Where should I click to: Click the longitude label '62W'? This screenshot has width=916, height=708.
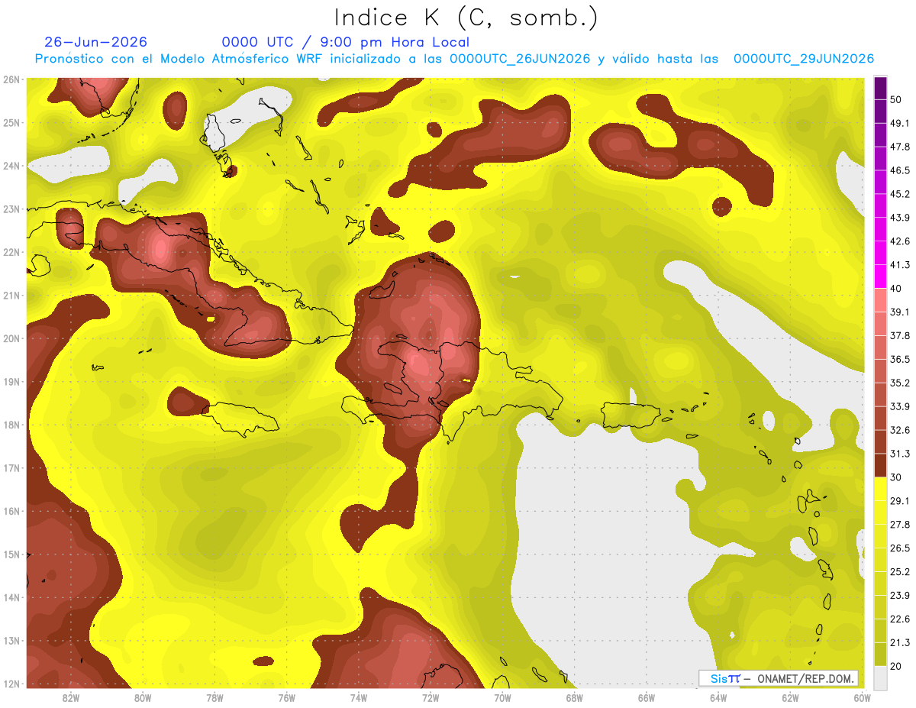click(x=791, y=697)
